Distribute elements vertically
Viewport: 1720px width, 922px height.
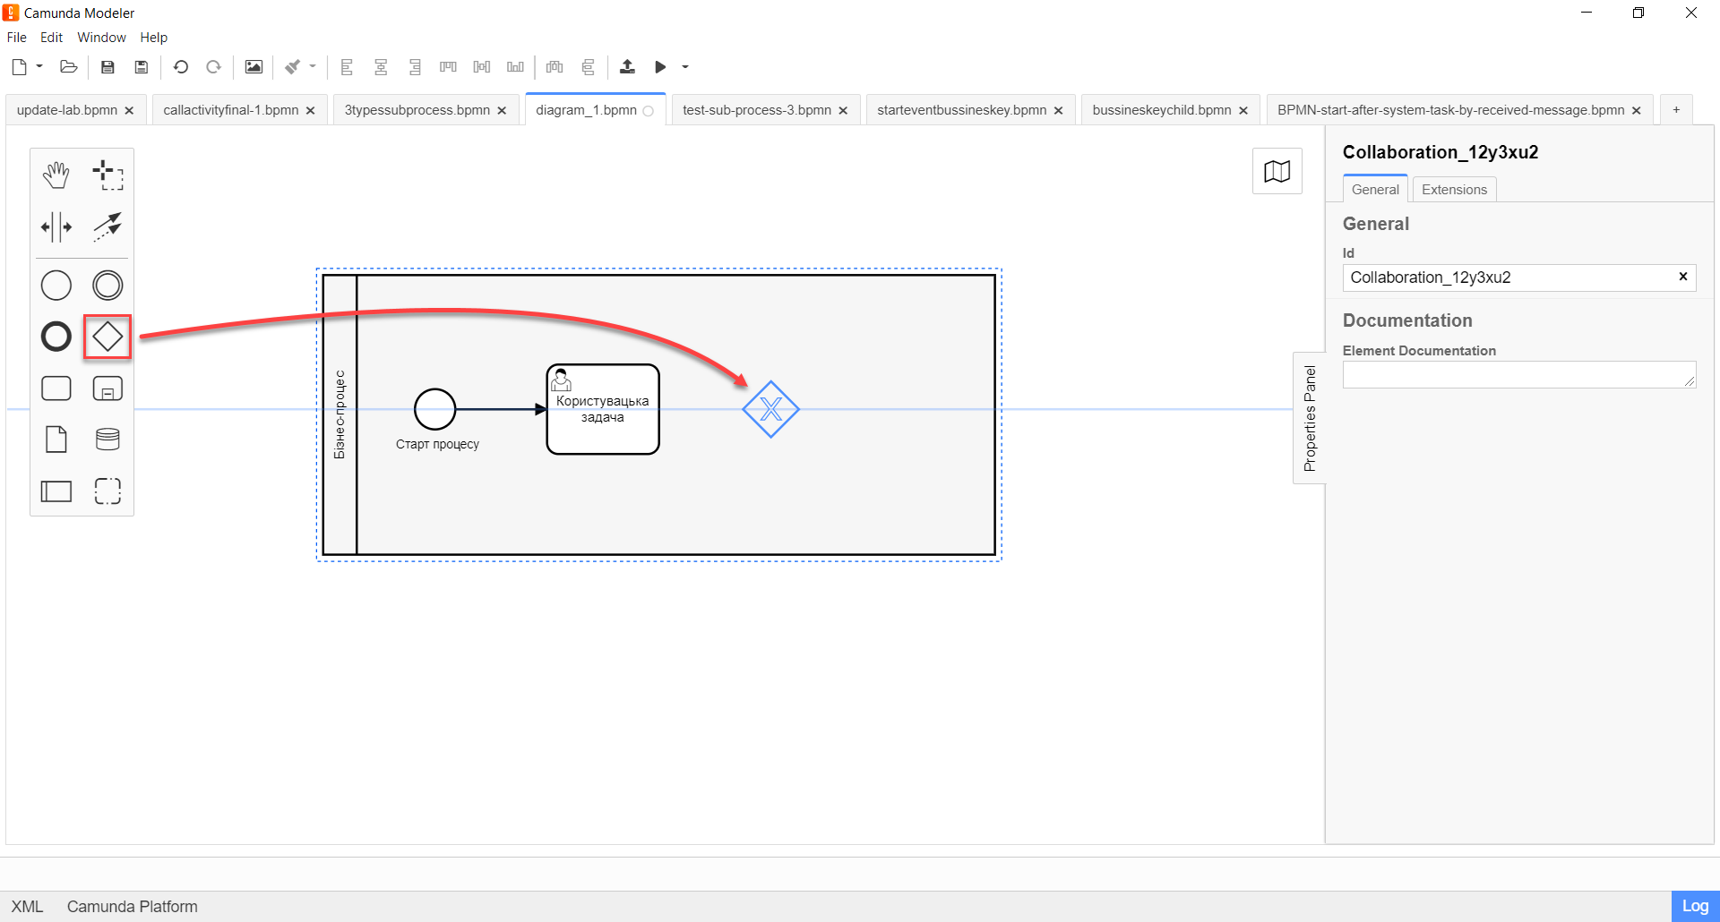[588, 67]
